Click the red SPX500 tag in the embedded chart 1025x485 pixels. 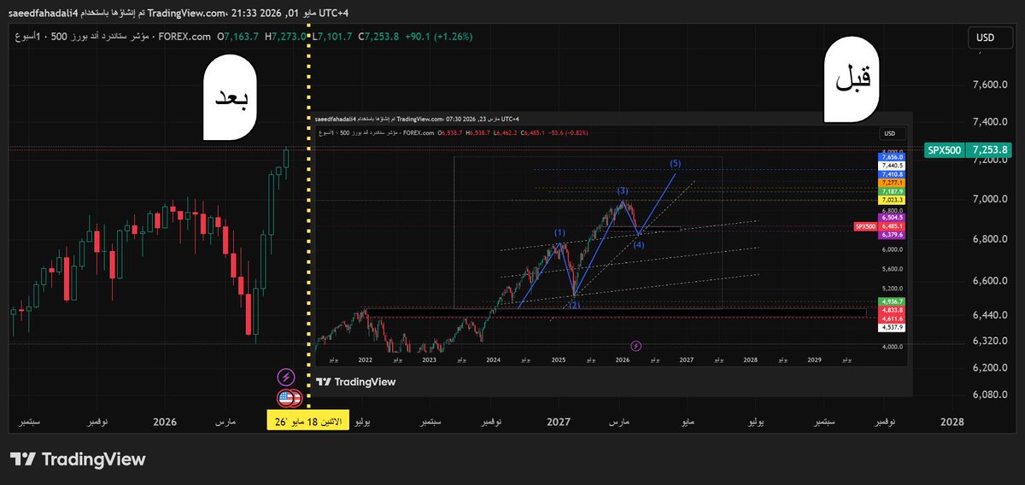point(864,226)
